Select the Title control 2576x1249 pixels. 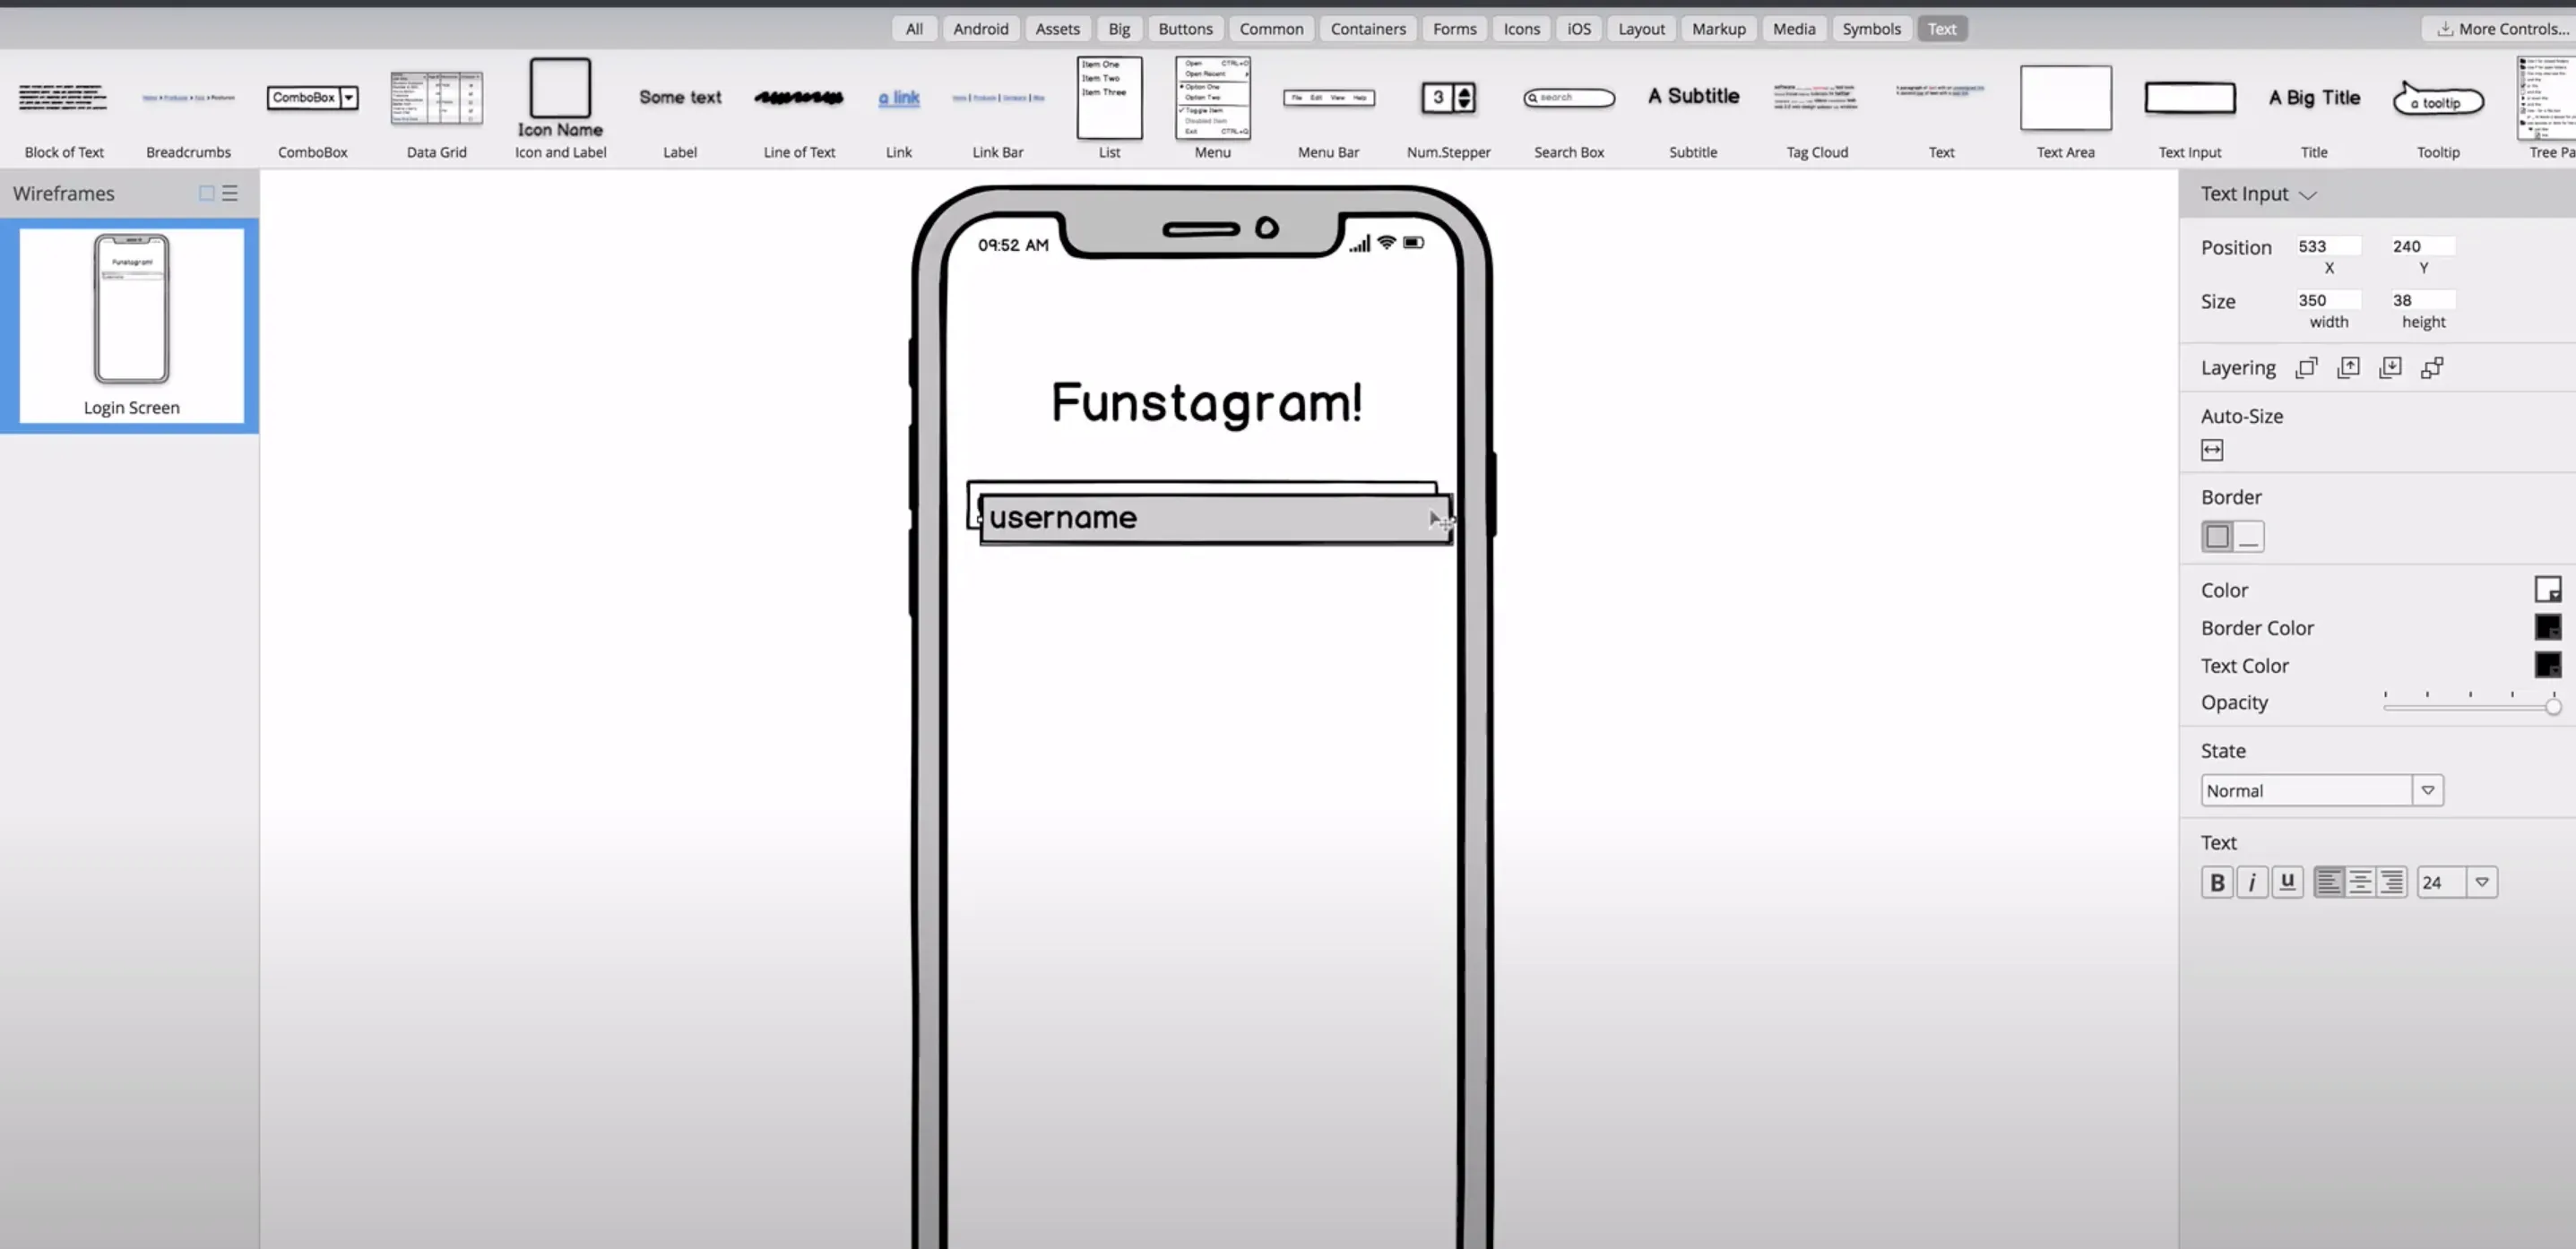click(2314, 108)
